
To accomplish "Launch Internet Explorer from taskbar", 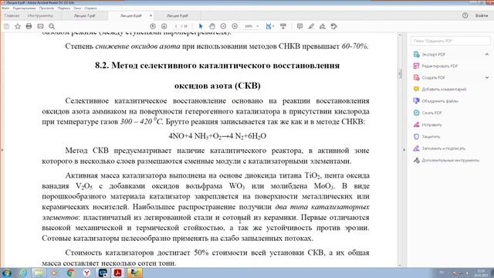I will click(x=23, y=273).
